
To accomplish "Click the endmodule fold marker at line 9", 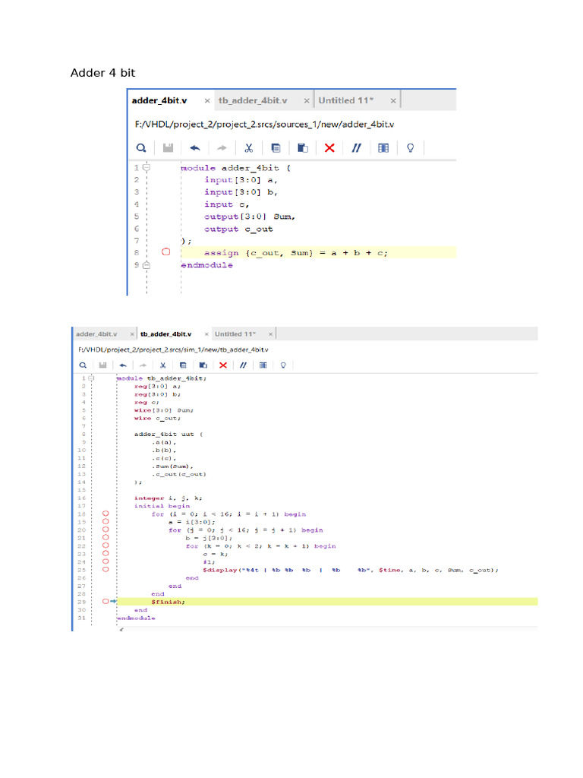I will 147,265.
